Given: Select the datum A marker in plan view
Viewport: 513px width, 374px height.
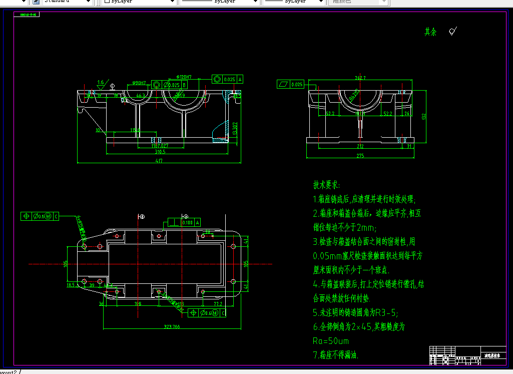Looking at the screenshot, I should coord(185,217).
